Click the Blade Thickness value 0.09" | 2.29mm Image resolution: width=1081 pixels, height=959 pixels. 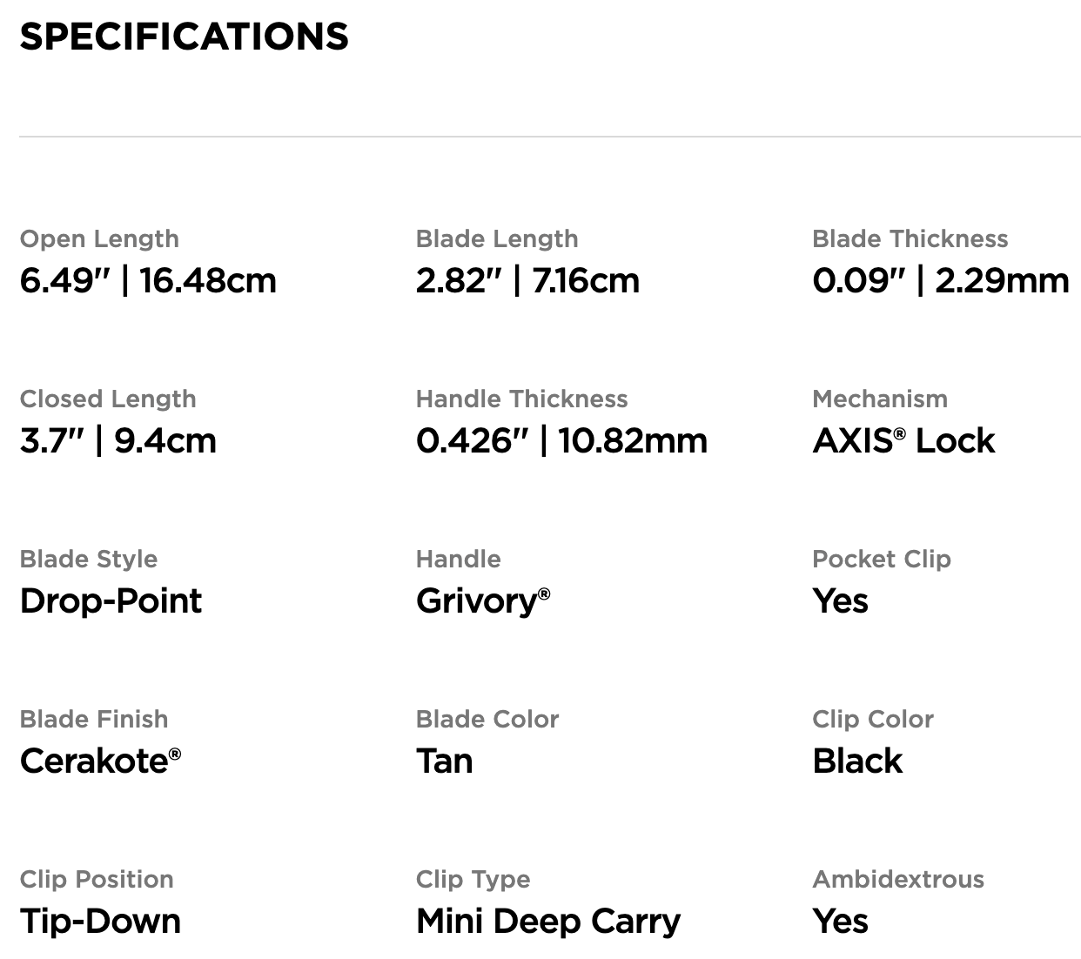940,280
